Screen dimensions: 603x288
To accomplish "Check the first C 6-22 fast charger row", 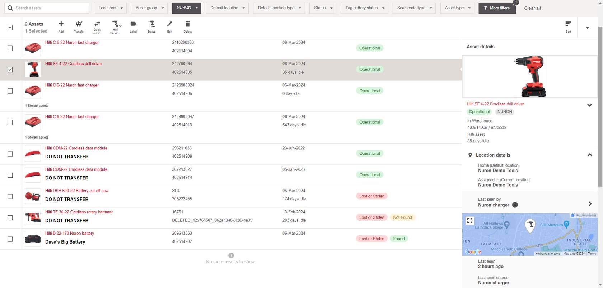I will [10, 48].
